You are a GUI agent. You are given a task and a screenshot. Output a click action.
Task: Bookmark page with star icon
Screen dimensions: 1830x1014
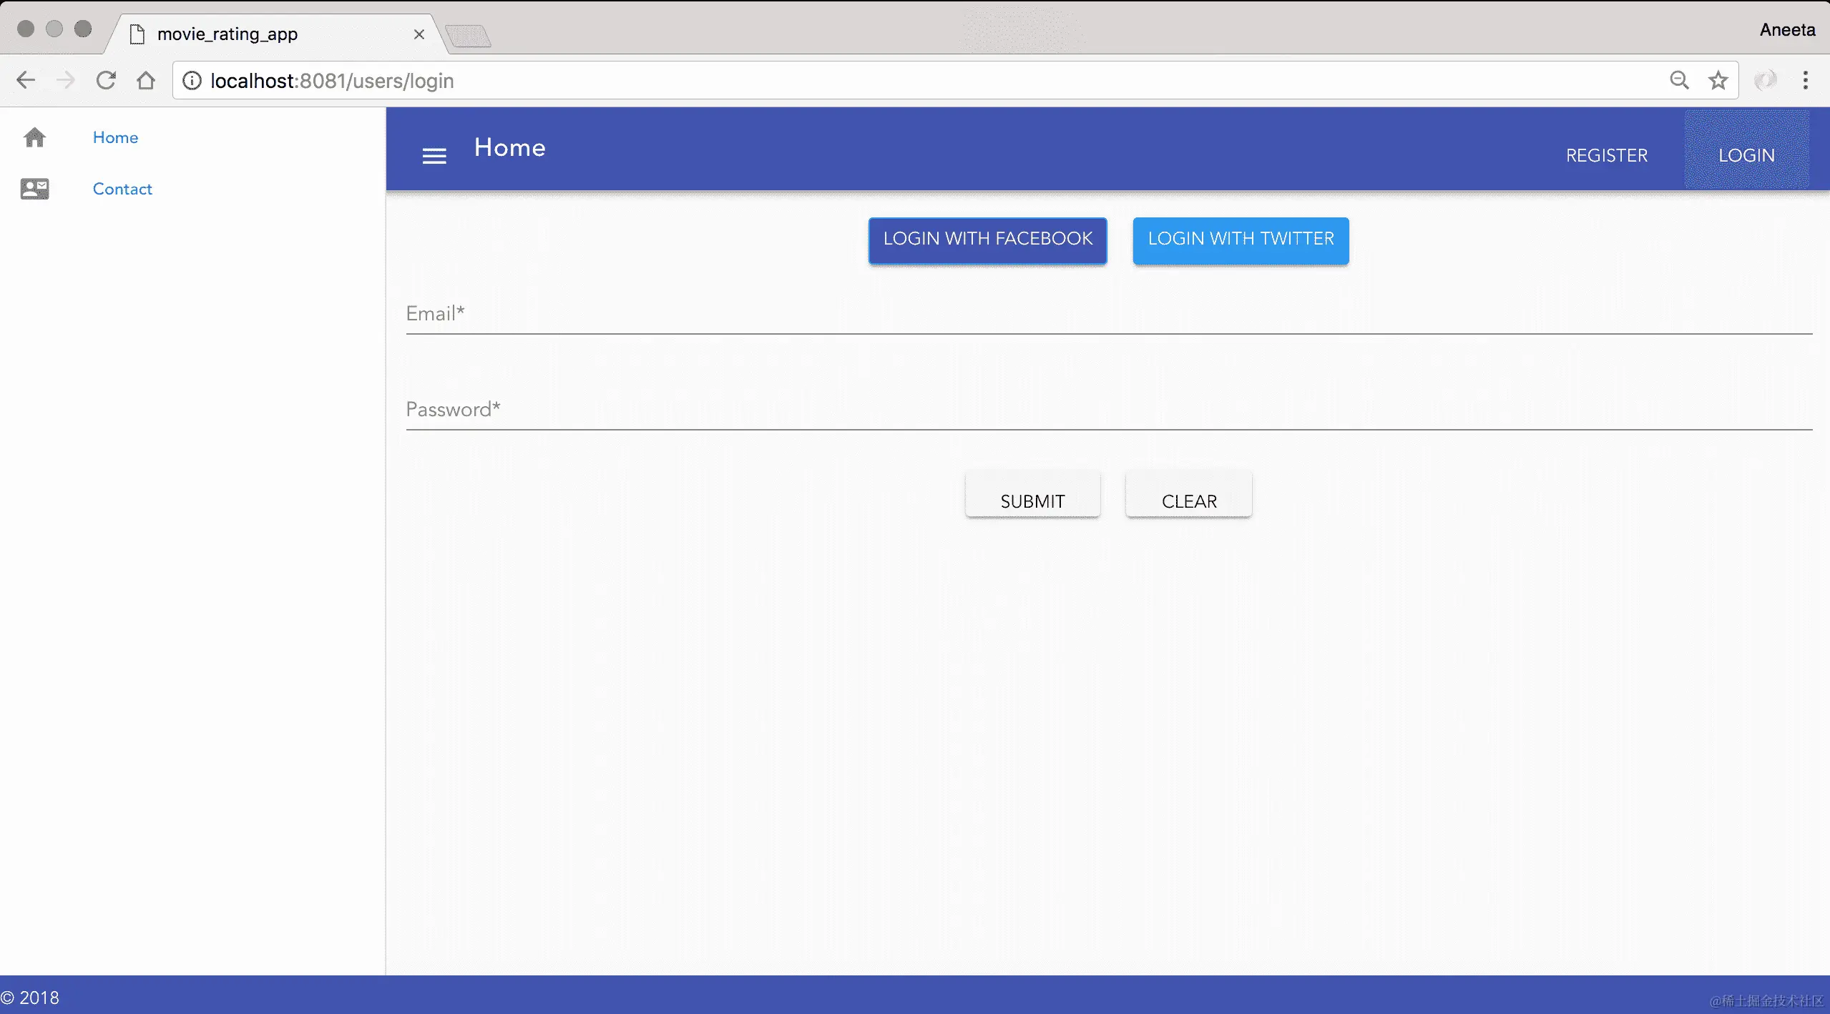(1718, 80)
